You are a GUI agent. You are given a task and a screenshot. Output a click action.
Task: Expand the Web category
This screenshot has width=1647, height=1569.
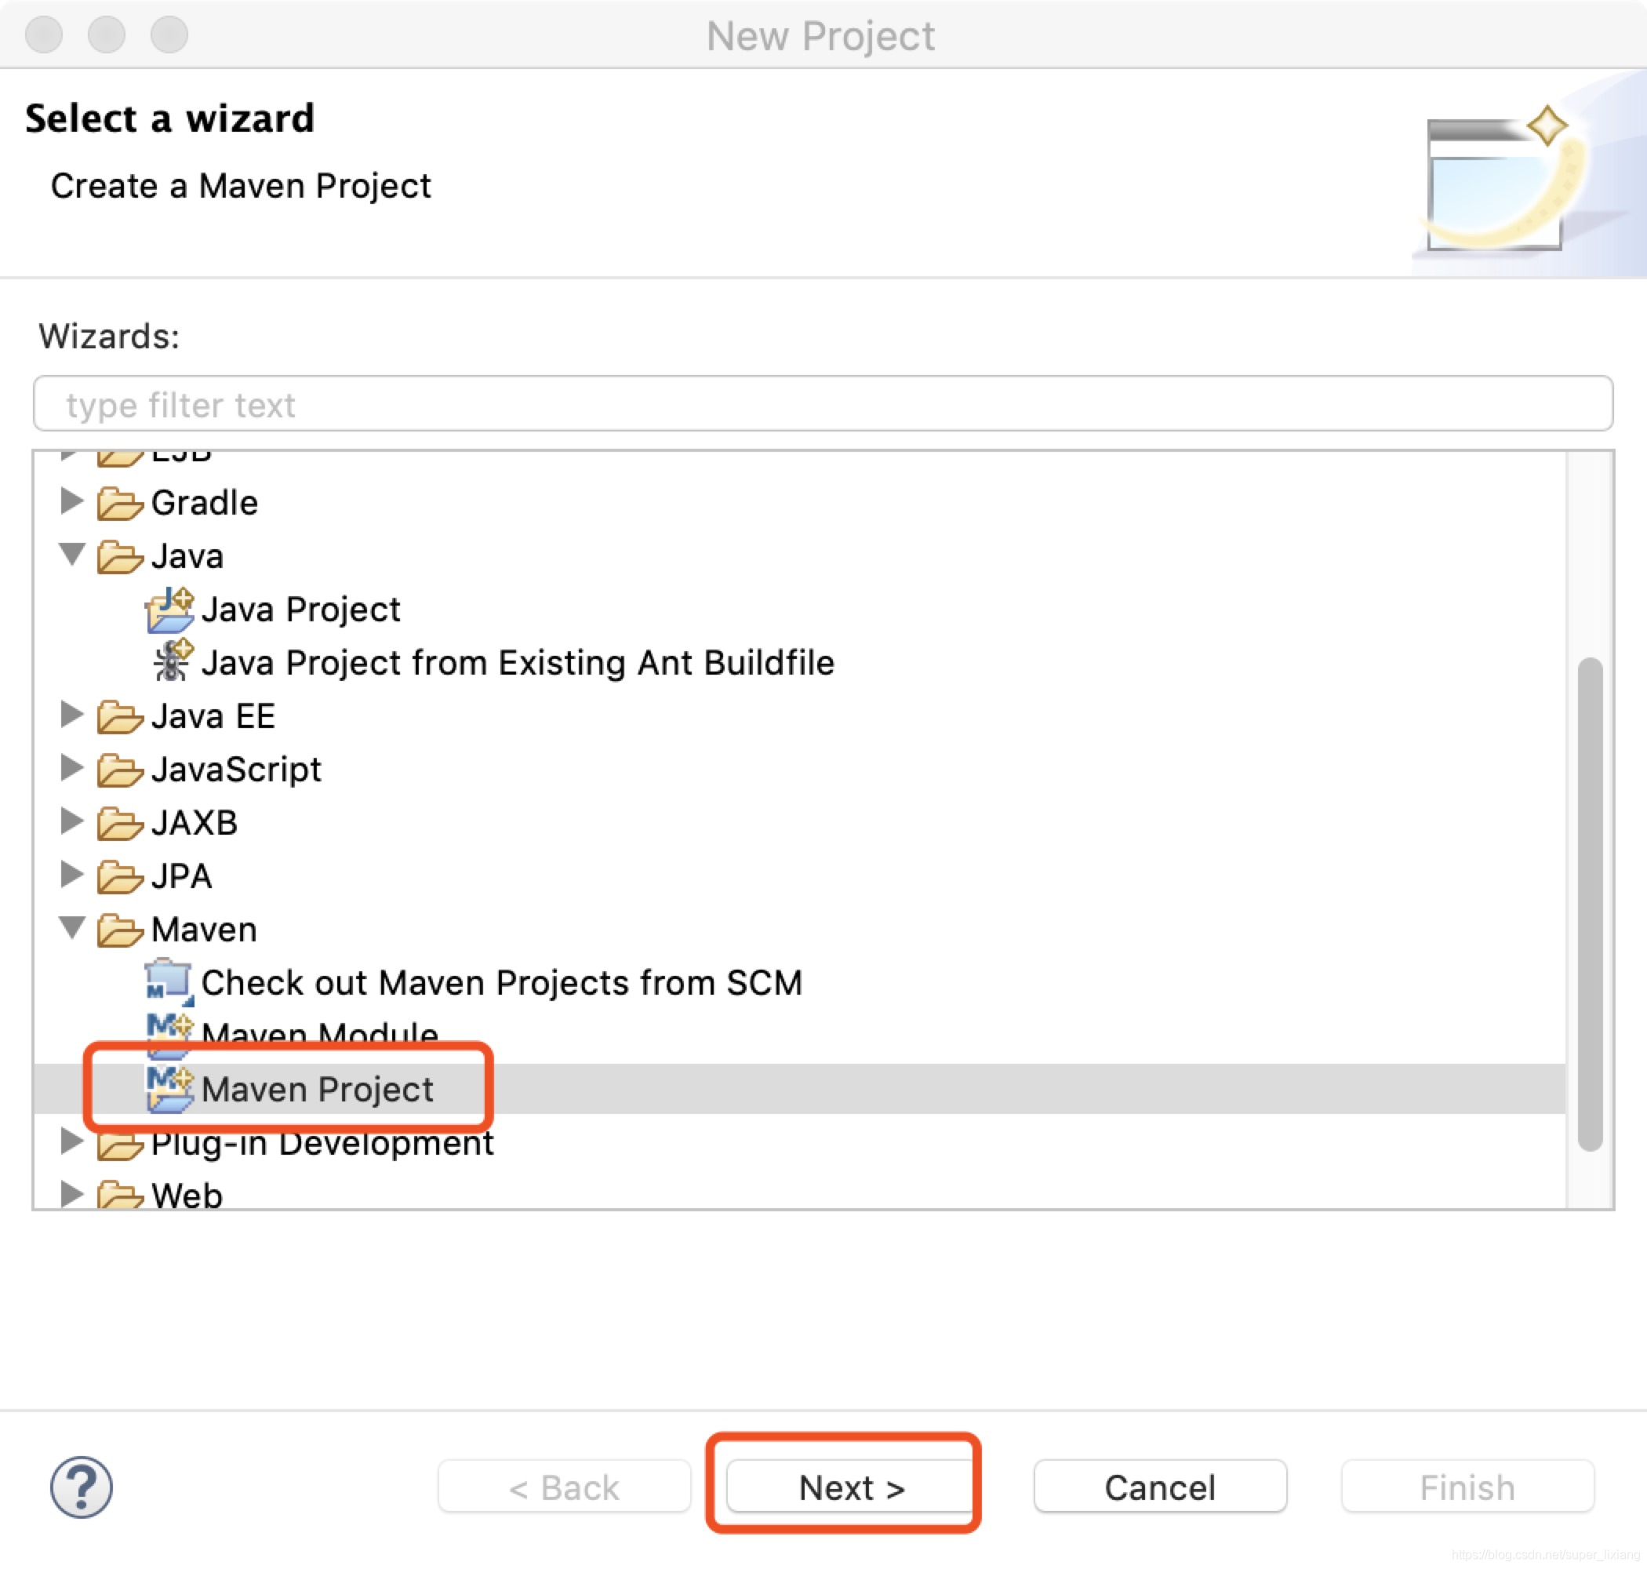pyautogui.click(x=73, y=1193)
